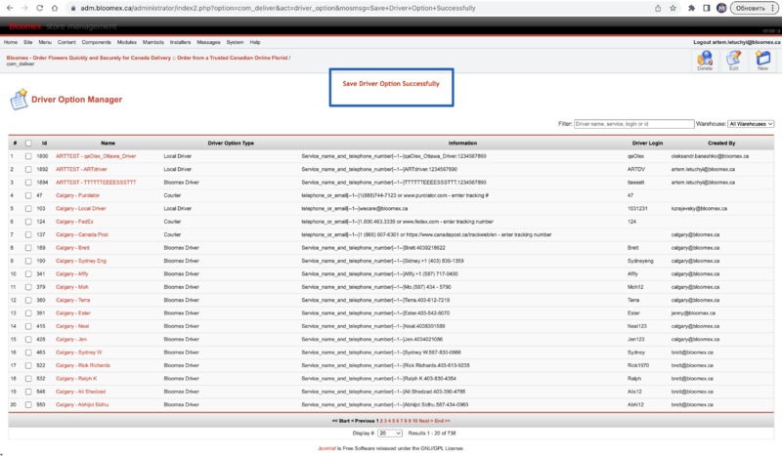The width and height of the screenshot is (782, 456).
Task: Open Calgary - Local Driver entry
Action: point(81,209)
